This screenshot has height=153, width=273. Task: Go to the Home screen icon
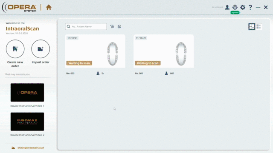click(49, 7)
